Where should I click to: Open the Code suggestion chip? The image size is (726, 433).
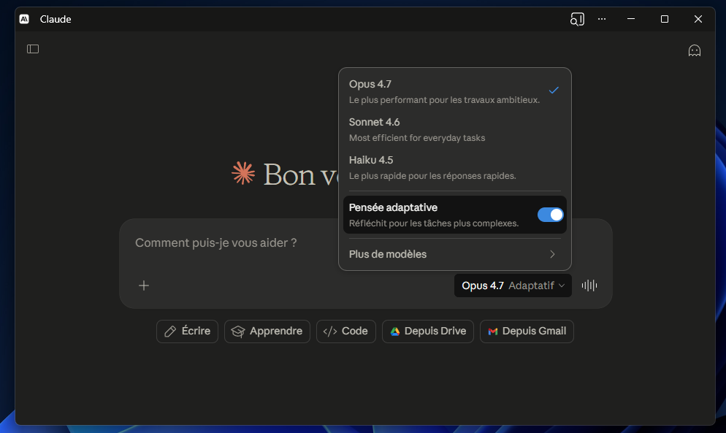point(345,332)
